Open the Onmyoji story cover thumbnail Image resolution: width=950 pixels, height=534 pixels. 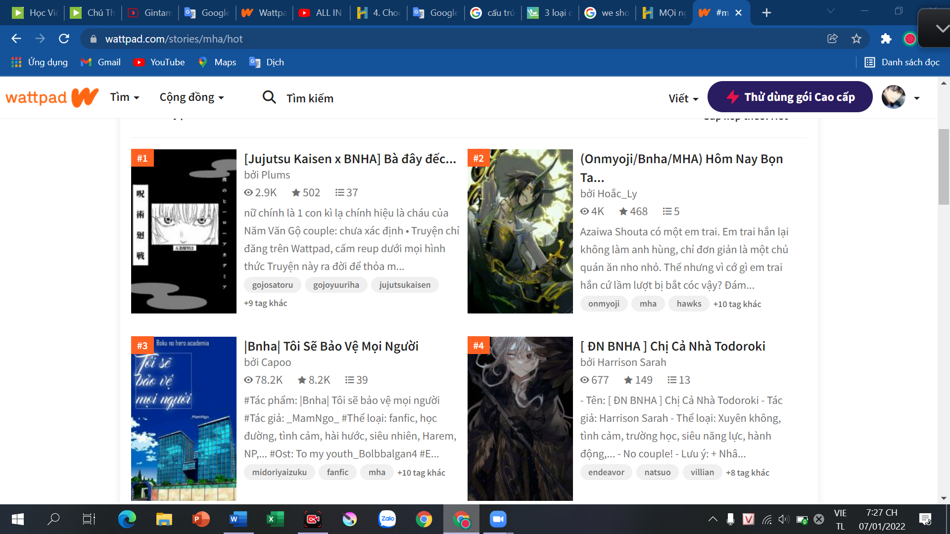520,231
